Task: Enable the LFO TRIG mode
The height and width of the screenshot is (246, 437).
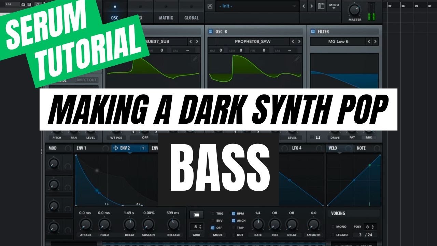Action: tap(213, 214)
